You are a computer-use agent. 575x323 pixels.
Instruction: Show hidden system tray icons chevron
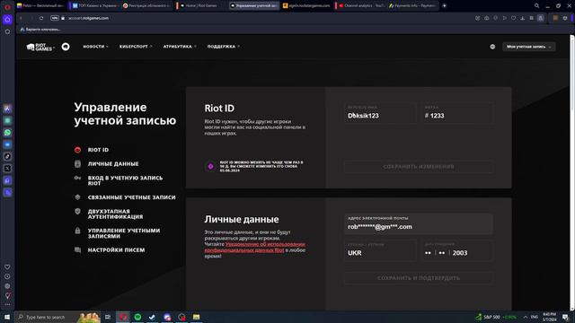point(525,317)
